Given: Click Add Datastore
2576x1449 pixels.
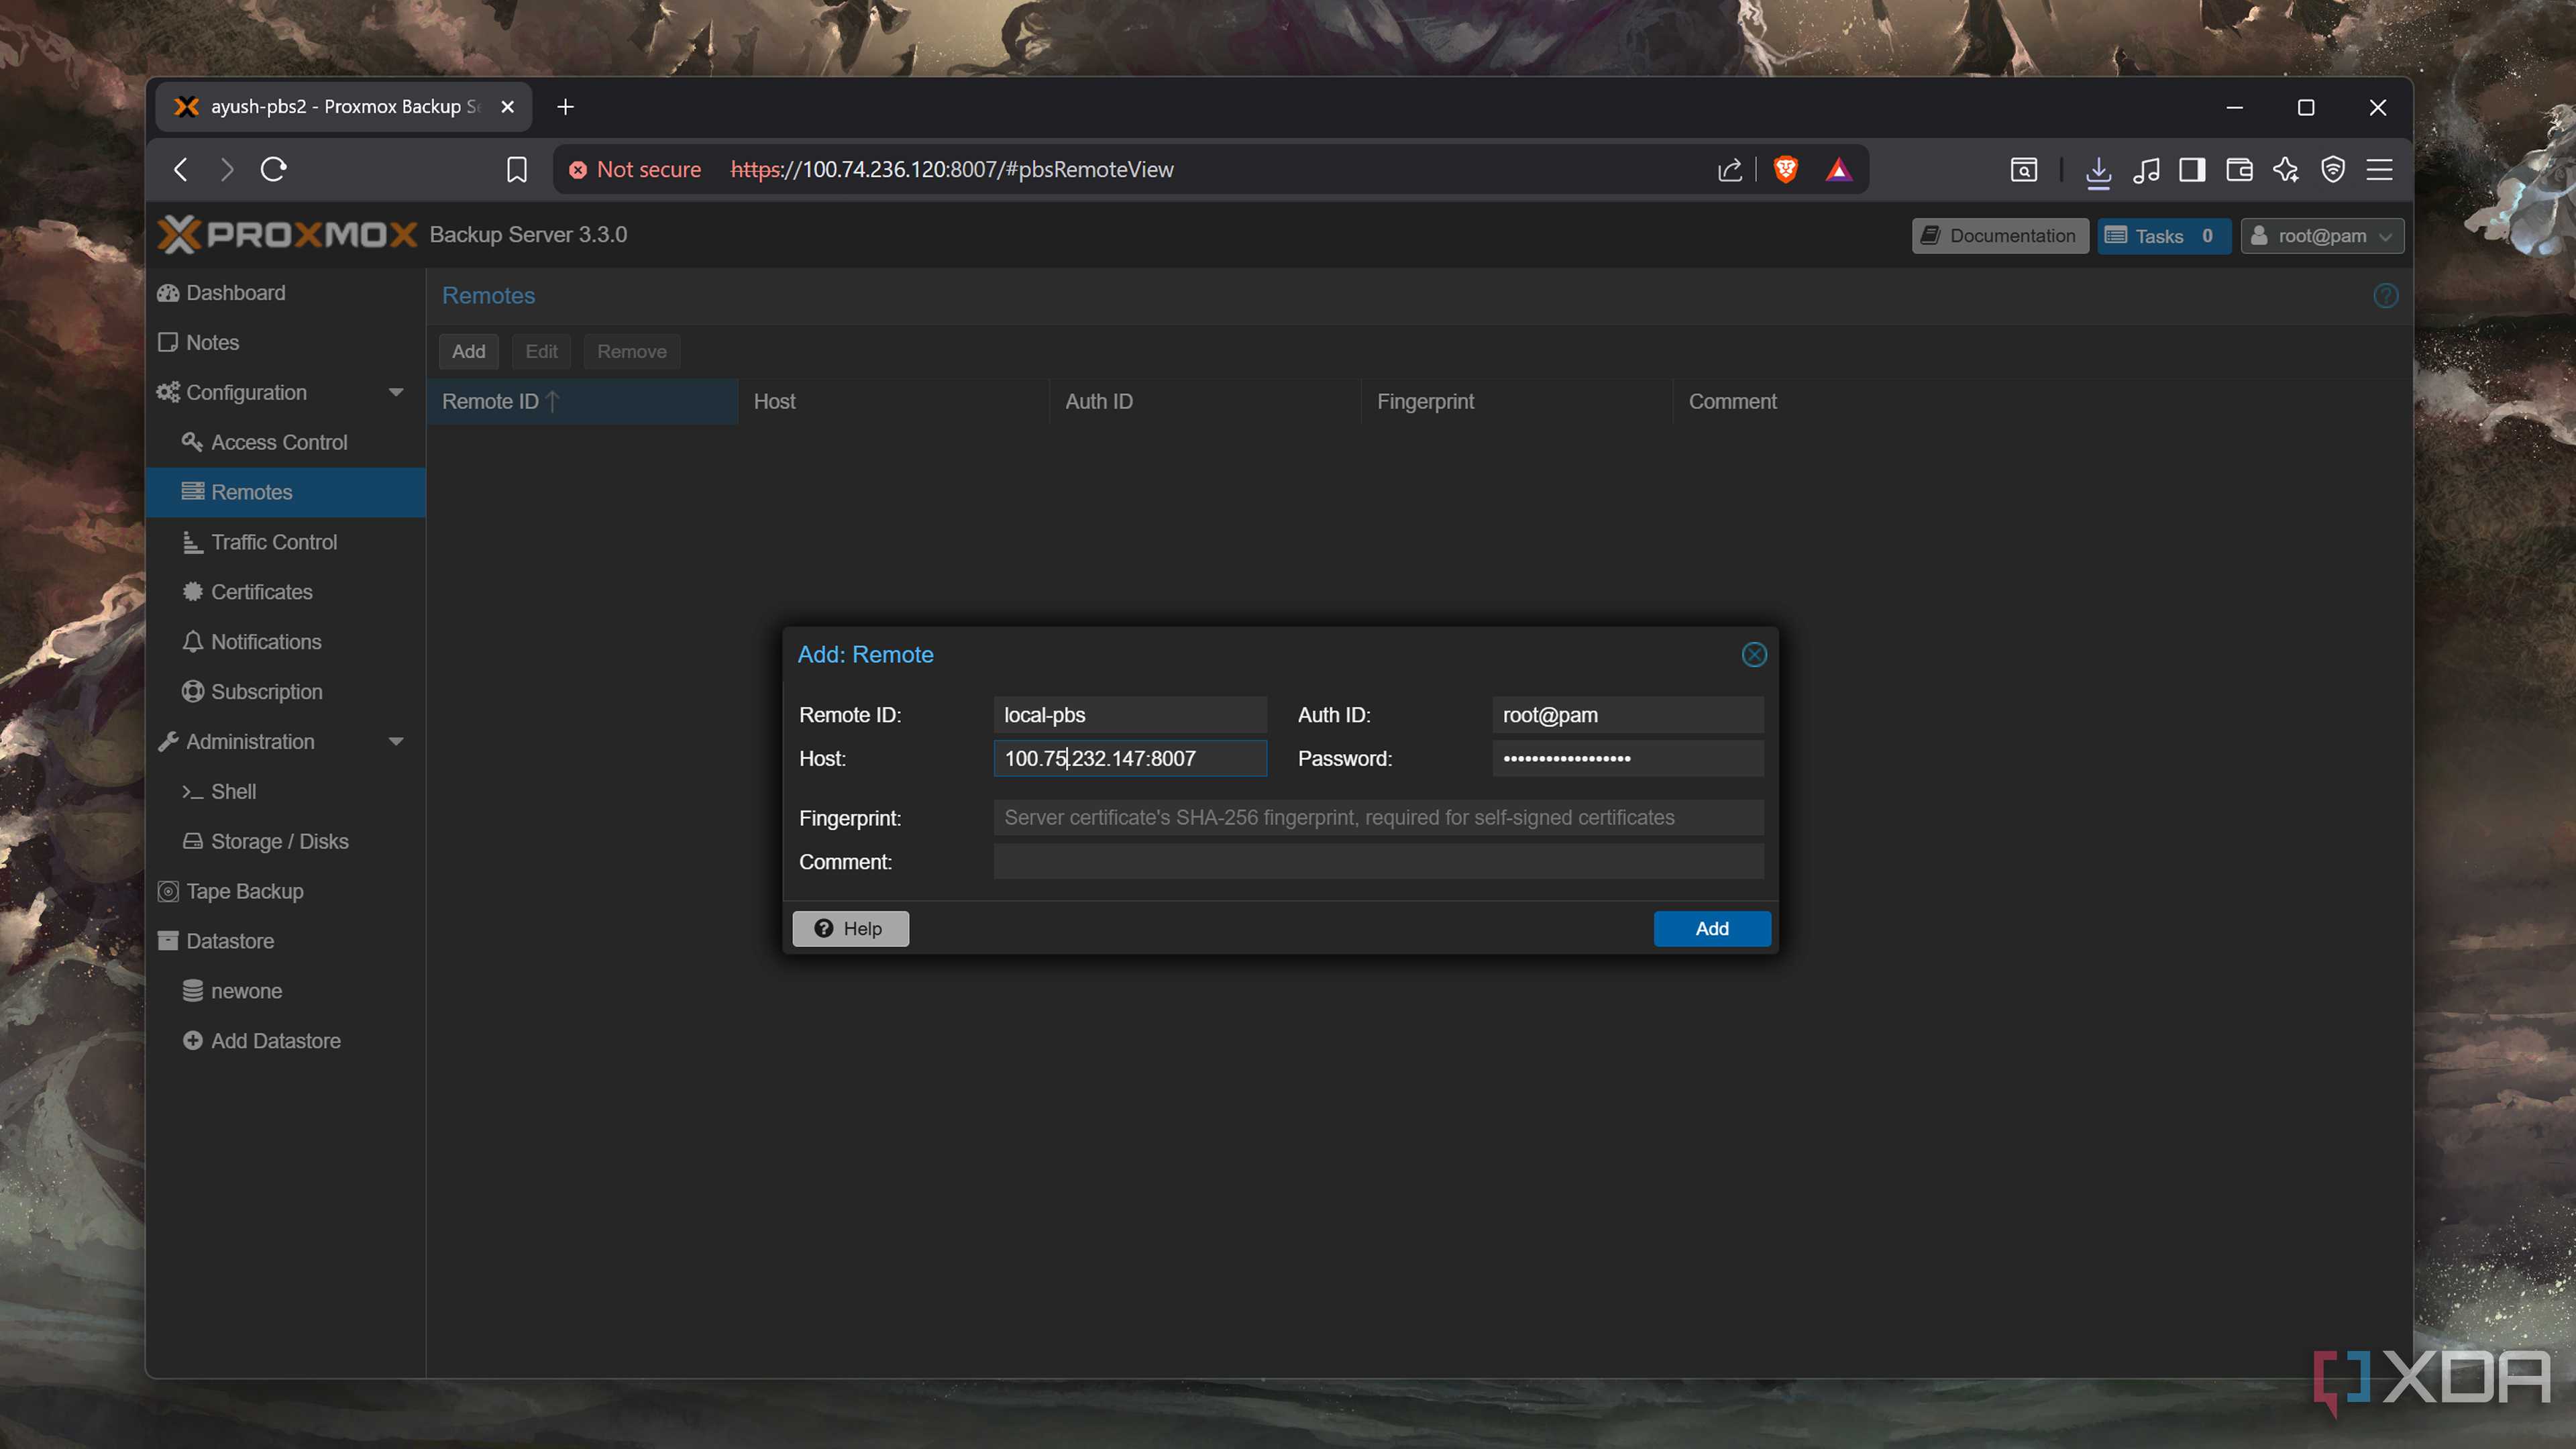Looking at the screenshot, I should [286, 1041].
